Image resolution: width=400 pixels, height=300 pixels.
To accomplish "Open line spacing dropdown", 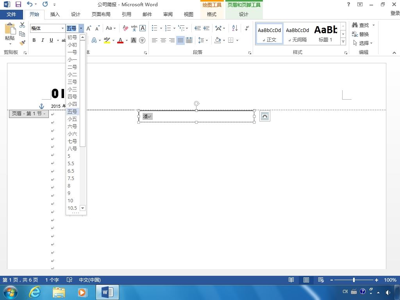I will [x=203, y=40].
